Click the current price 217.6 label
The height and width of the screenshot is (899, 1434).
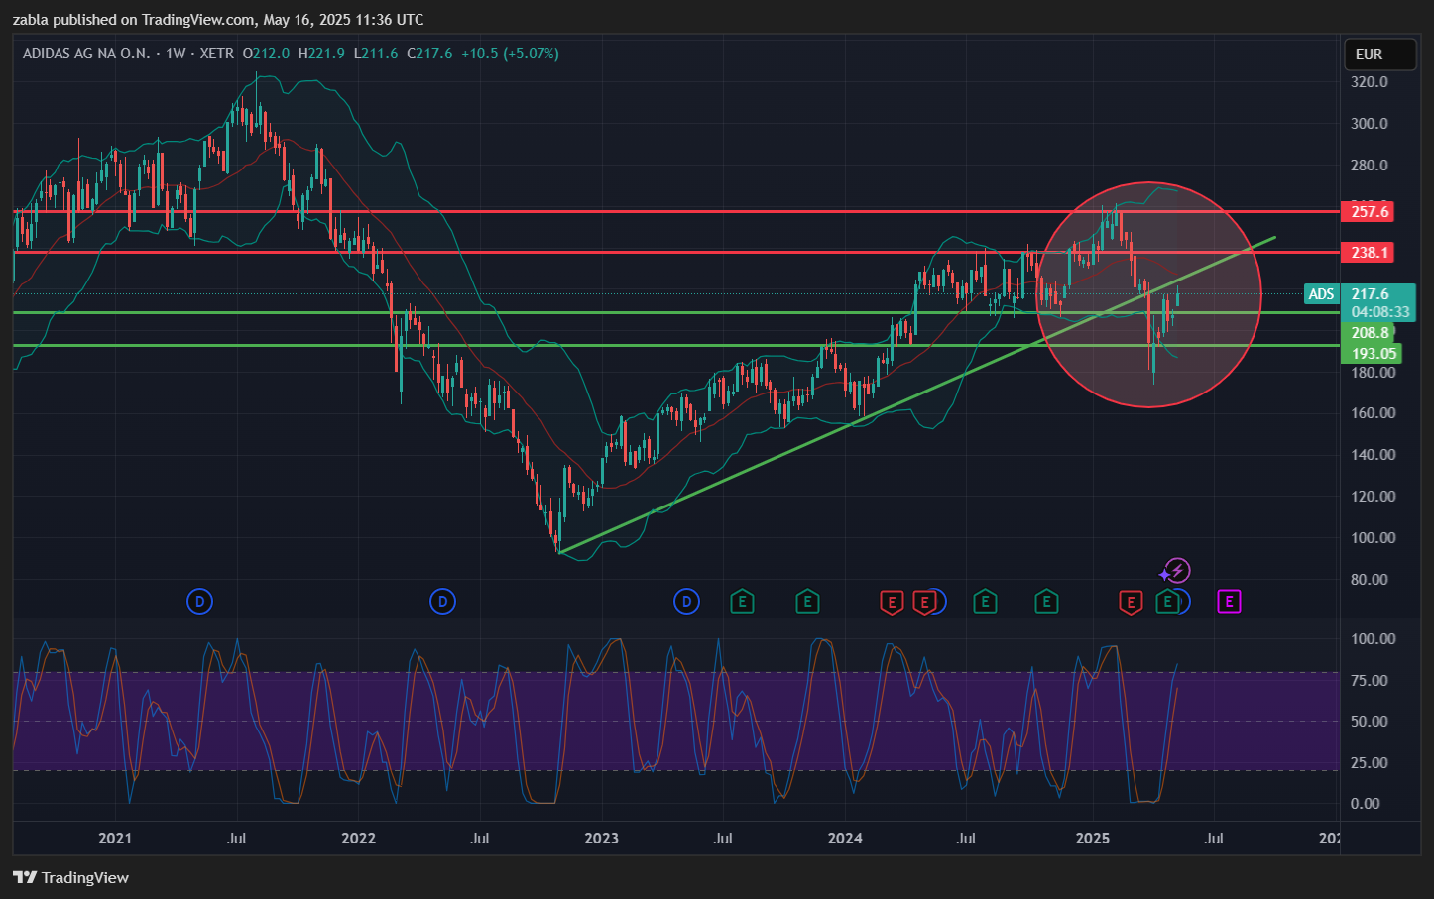[x=1371, y=294]
